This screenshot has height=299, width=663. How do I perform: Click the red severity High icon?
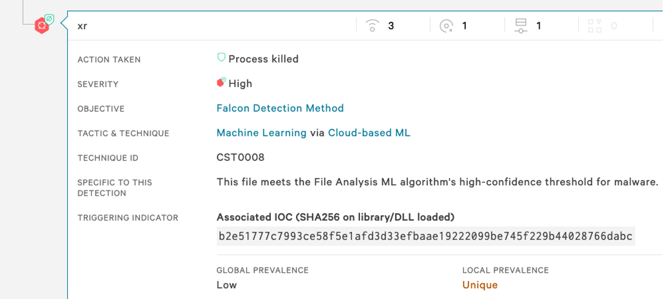click(221, 83)
